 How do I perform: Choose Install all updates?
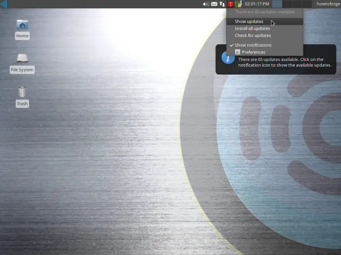click(x=265, y=29)
